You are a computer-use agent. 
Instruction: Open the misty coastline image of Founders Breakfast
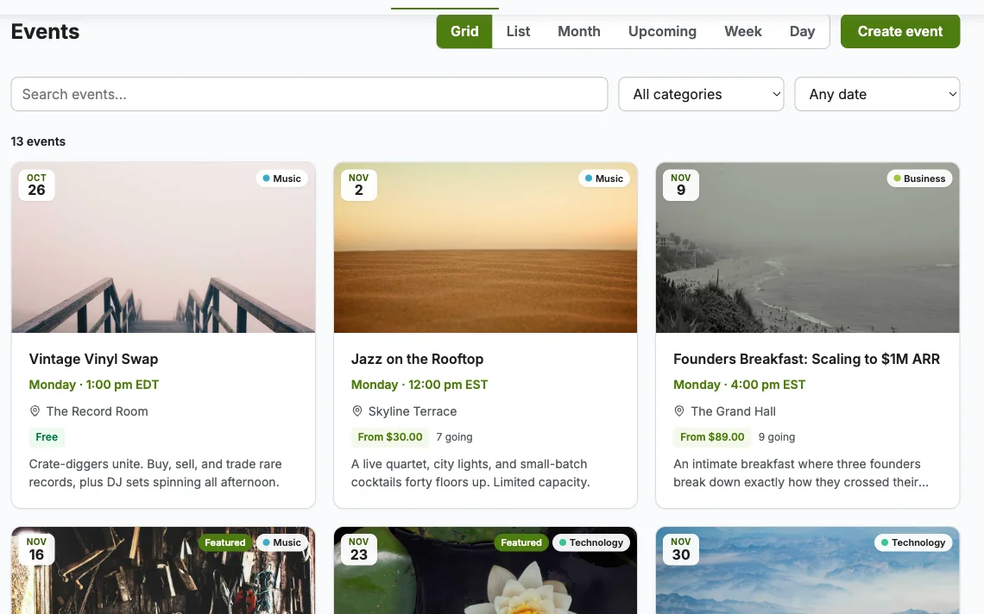pyautogui.click(x=807, y=247)
